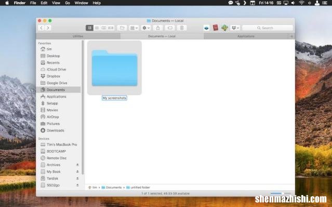332x207 pixels.
Task: Click the green round app icon in toolbar
Action: click(x=224, y=28)
